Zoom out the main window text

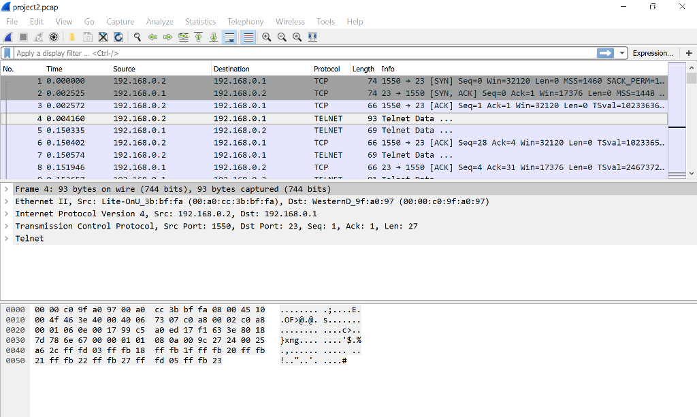pyautogui.click(x=282, y=37)
